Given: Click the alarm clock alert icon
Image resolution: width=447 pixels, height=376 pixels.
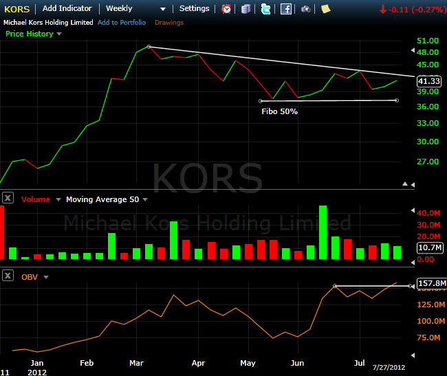Looking at the screenshot, I should coord(226,9).
